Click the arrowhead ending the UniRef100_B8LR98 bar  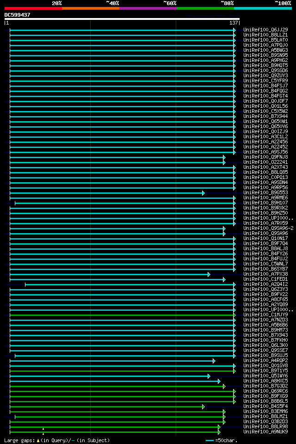point(219,427)
